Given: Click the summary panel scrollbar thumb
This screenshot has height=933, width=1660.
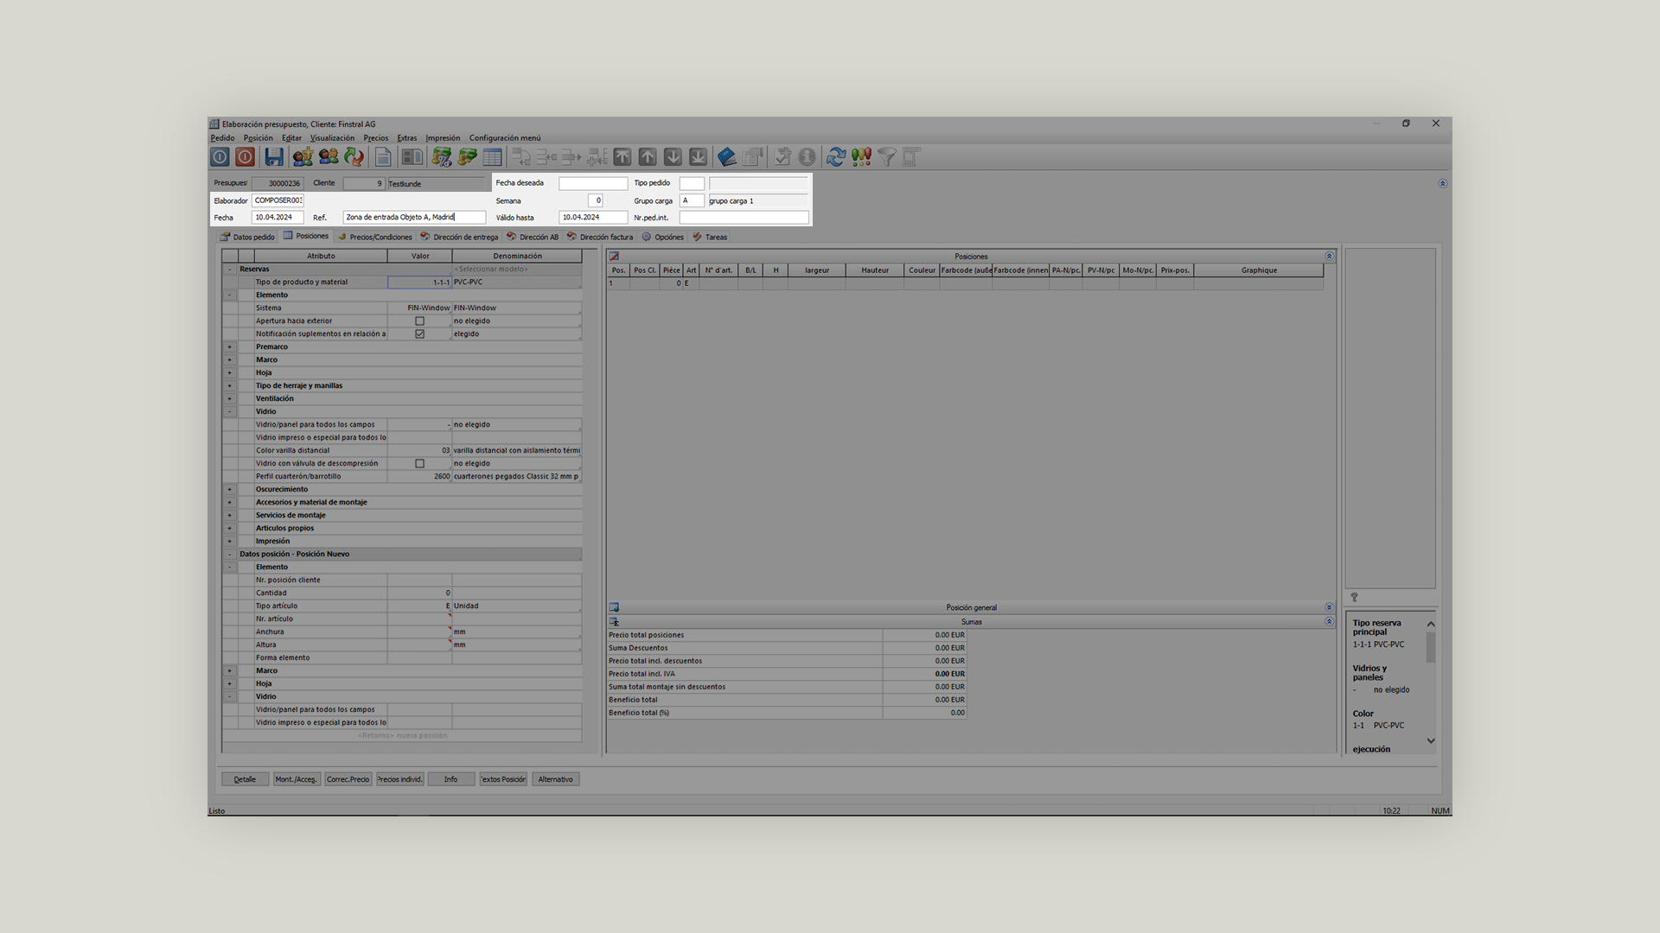Looking at the screenshot, I should point(1431,647).
